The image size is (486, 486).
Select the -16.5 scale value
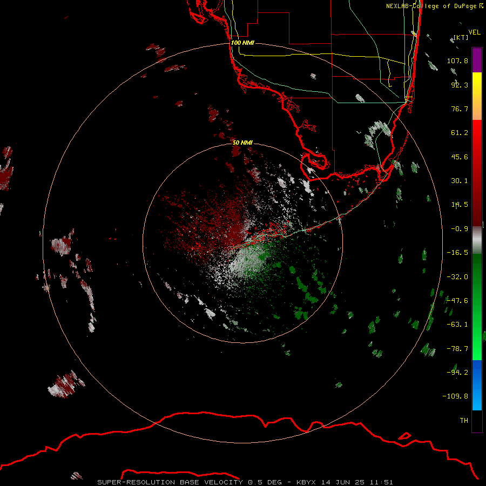pos(457,253)
